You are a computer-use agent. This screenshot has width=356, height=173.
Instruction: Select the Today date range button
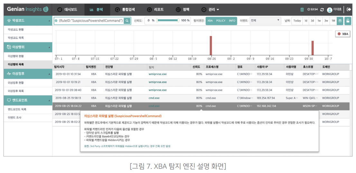click(297, 21)
